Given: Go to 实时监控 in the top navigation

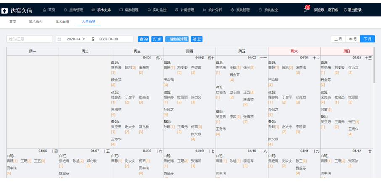Looking at the screenshot, I should coord(156,10).
